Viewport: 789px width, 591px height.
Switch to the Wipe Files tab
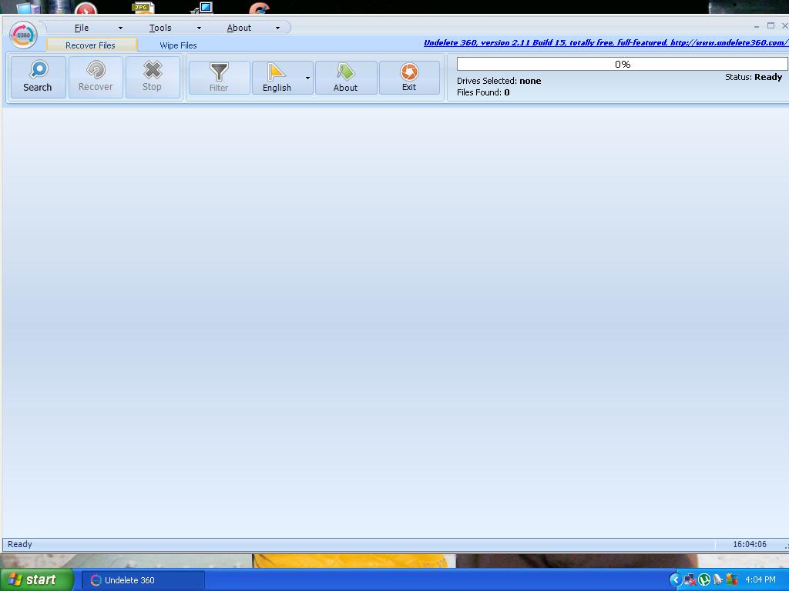178,45
